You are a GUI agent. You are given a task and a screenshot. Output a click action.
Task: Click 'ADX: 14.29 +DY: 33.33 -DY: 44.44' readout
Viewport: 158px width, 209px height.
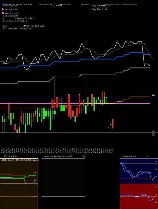point(20,160)
